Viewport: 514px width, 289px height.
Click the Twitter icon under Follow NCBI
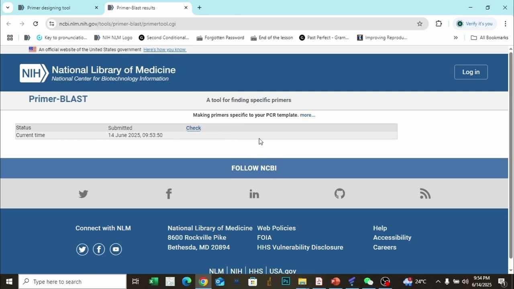pyautogui.click(x=83, y=194)
